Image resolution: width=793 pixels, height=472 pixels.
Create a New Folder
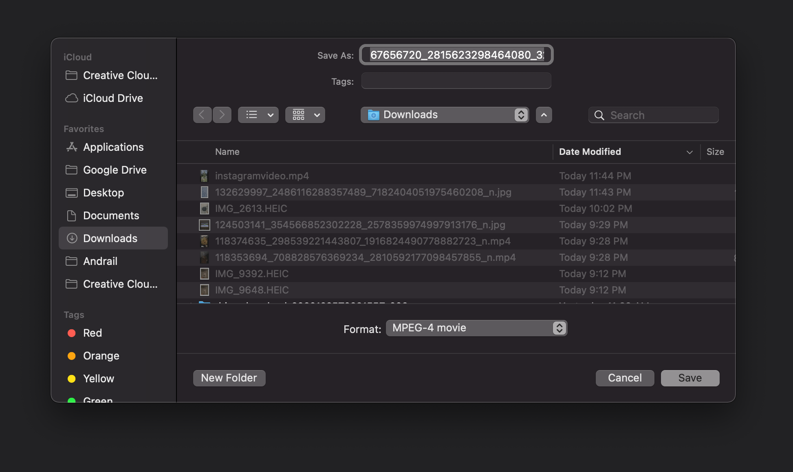229,378
